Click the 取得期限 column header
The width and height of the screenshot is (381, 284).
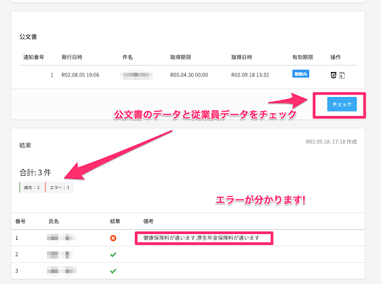[181, 57]
